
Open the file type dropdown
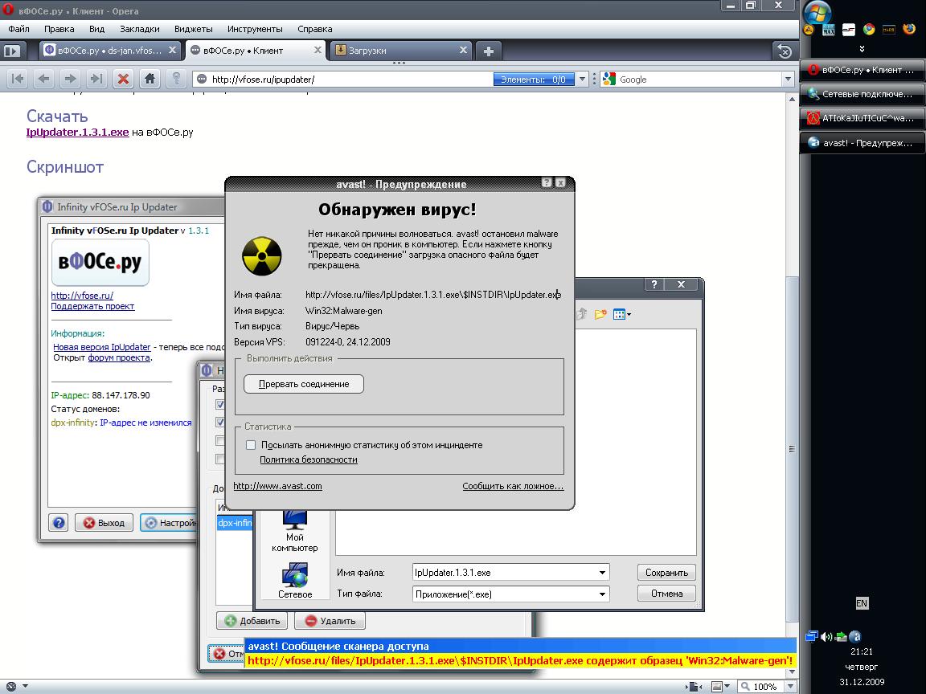point(602,594)
